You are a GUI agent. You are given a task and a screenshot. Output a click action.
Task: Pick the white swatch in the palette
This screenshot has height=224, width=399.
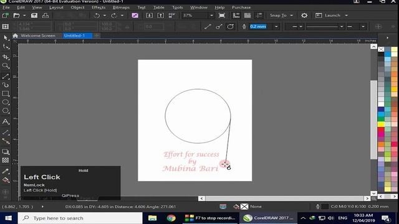pyautogui.click(x=381, y=104)
